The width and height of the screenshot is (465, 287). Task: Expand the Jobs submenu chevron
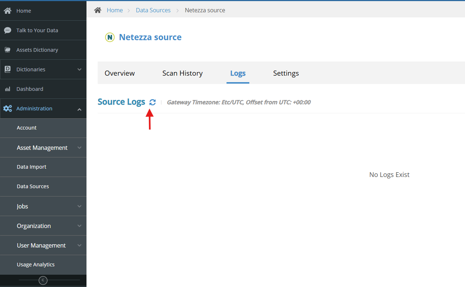80,206
